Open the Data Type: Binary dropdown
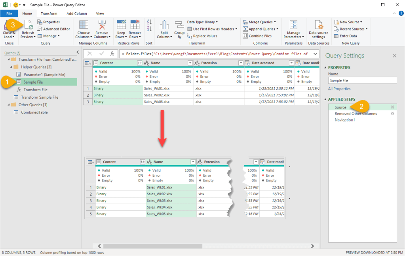405x256 pixels. (x=202, y=22)
